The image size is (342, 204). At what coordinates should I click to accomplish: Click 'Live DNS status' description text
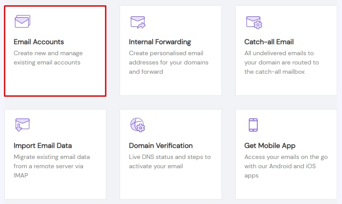pos(169,162)
